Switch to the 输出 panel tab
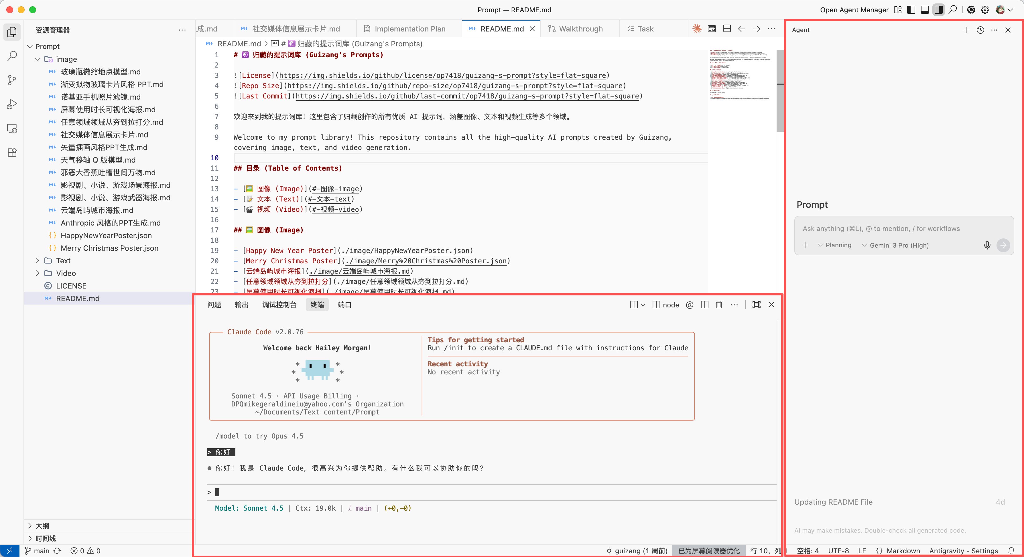This screenshot has width=1024, height=557. click(x=241, y=305)
